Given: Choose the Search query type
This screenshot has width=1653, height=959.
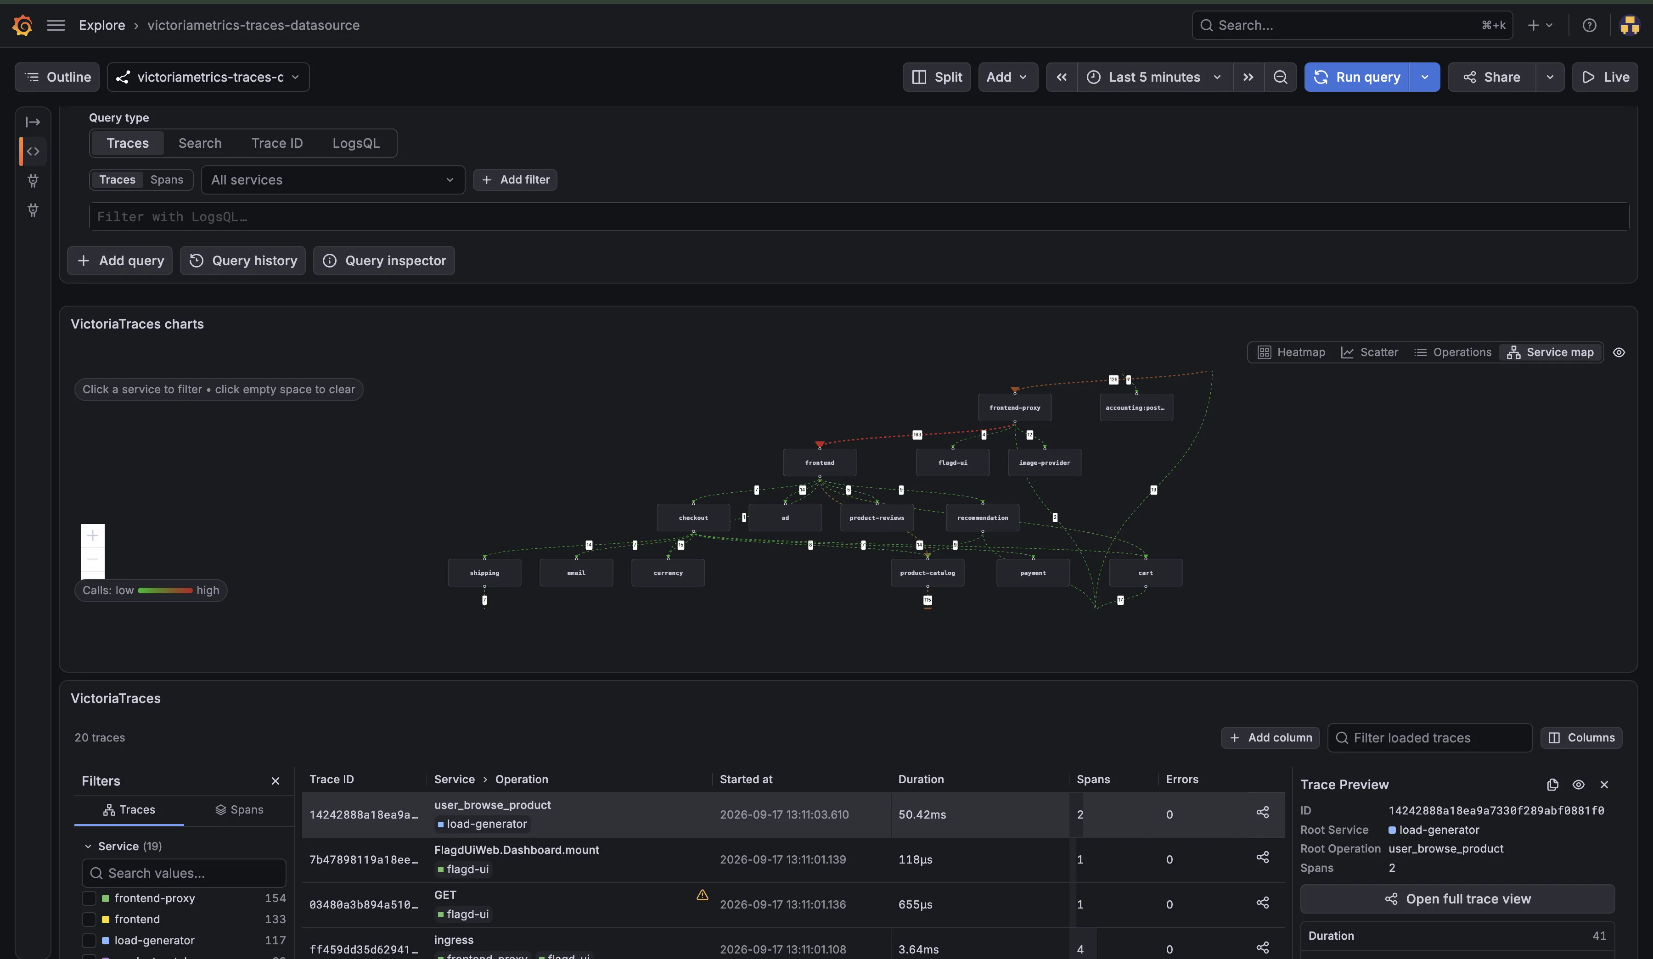Looking at the screenshot, I should (x=200, y=143).
